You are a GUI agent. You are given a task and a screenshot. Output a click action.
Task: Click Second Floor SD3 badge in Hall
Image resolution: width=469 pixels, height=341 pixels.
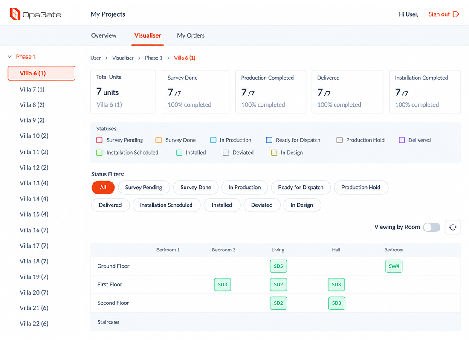[x=336, y=303]
